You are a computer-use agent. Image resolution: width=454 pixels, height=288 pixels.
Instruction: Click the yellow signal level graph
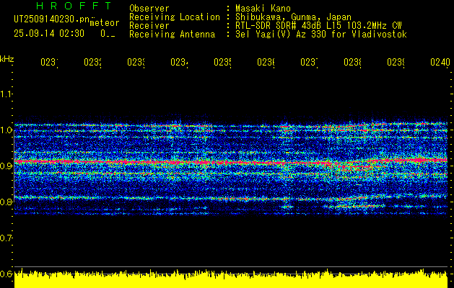(231, 279)
